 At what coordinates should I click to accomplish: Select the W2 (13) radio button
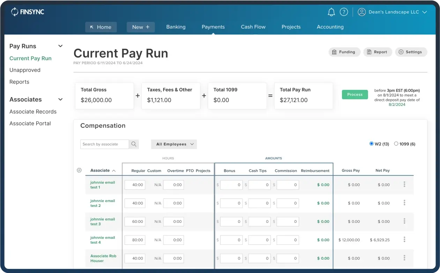[371, 144]
